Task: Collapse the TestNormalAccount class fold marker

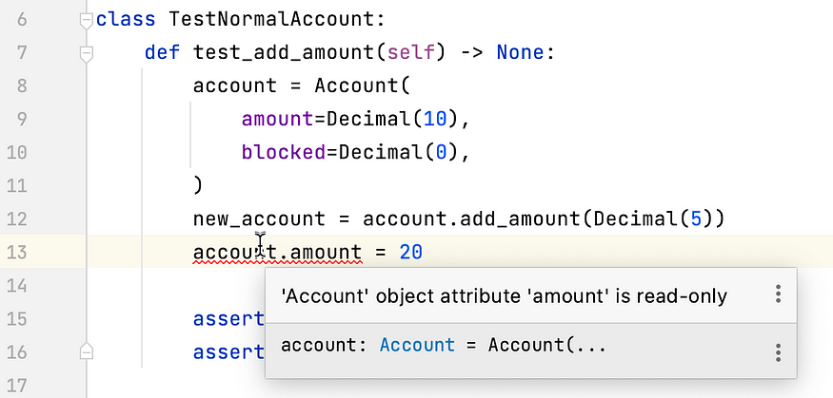Action: (86, 20)
